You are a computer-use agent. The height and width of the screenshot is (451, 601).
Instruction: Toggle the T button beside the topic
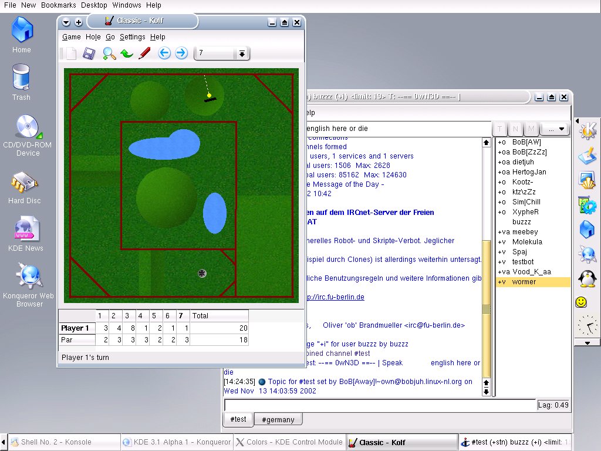(500, 129)
